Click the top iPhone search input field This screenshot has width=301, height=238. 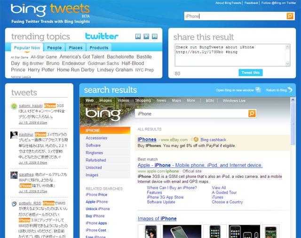[x=235, y=16]
